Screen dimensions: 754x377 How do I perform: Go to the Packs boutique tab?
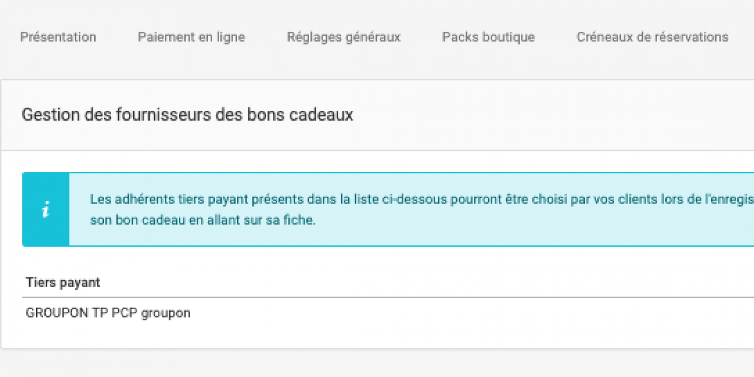click(488, 37)
